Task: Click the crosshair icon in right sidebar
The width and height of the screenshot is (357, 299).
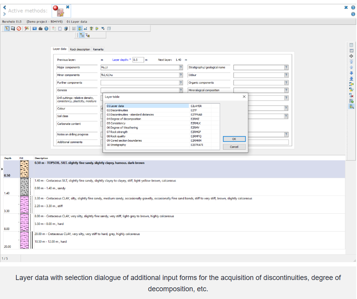Action: point(352,56)
